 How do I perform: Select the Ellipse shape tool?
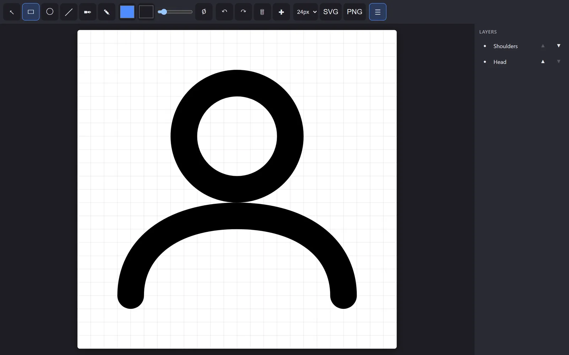point(50,12)
